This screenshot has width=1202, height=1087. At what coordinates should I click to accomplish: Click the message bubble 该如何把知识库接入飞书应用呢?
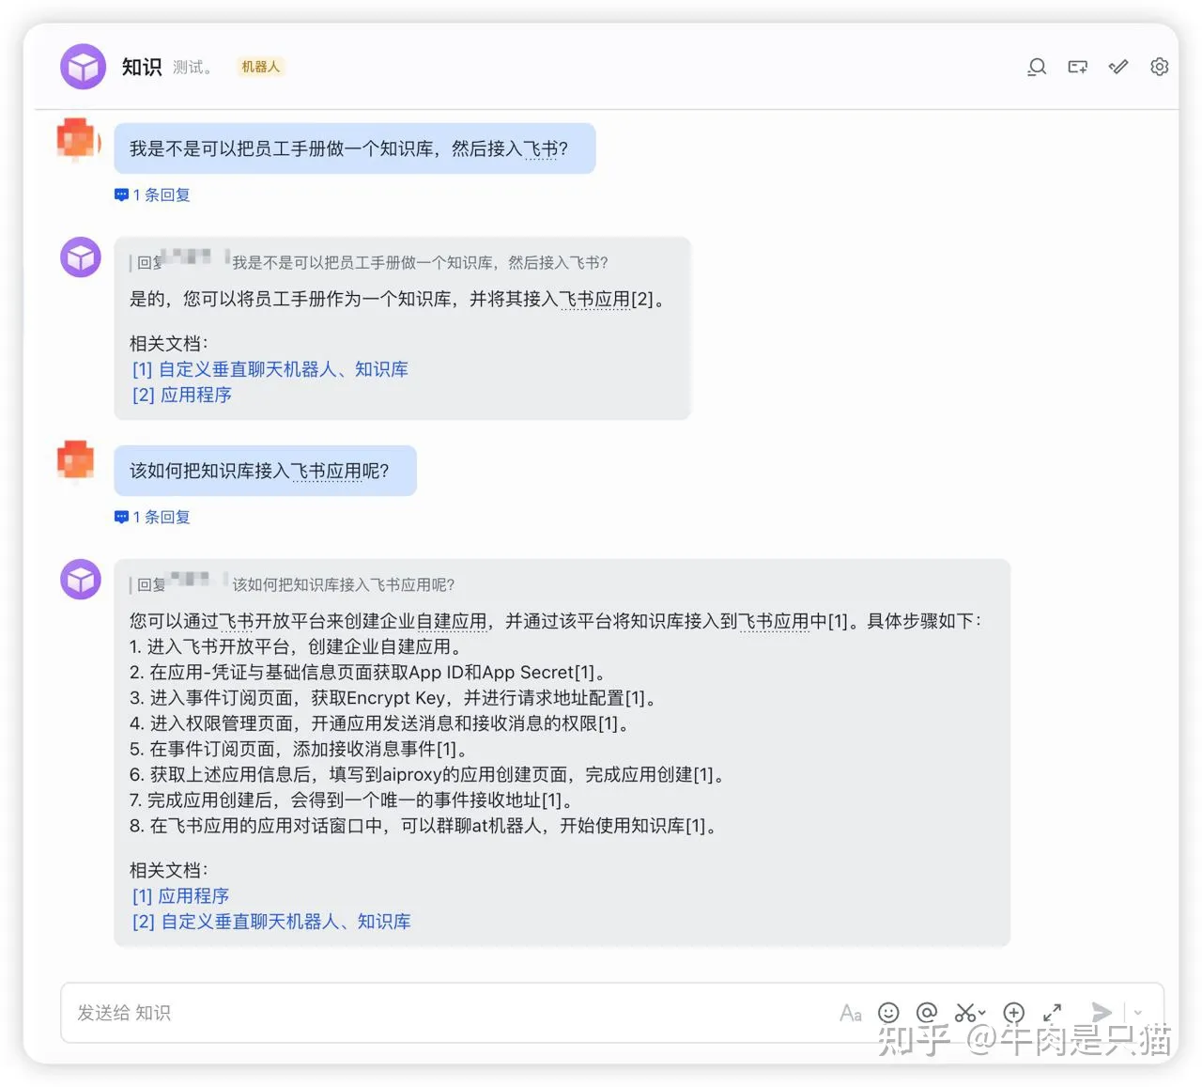[x=266, y=471]
